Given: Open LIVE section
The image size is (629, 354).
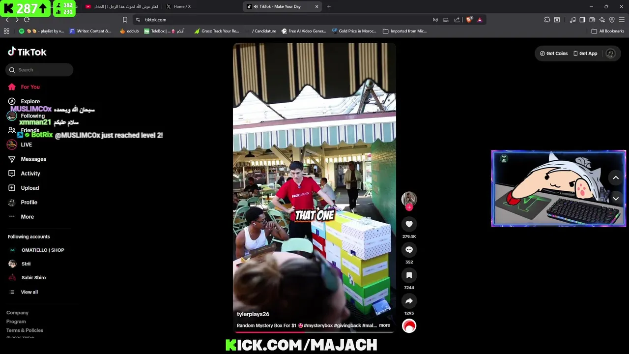Looking at the screenshot, I should coord(20,145).
